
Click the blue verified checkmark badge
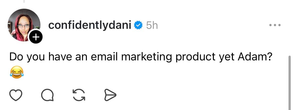(138, 25)
